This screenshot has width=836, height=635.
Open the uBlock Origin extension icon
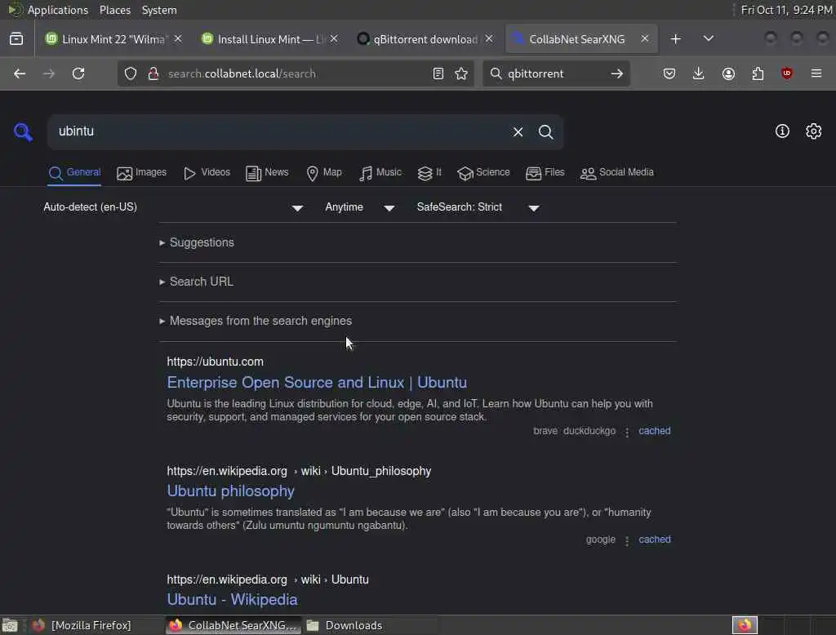click(x=787, y=73)
